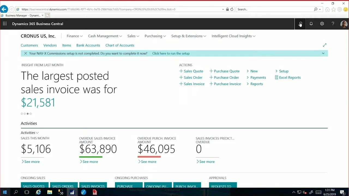Open the address bar history dropdown arrow
Screen dimensions: 349x196
point(223,9)
